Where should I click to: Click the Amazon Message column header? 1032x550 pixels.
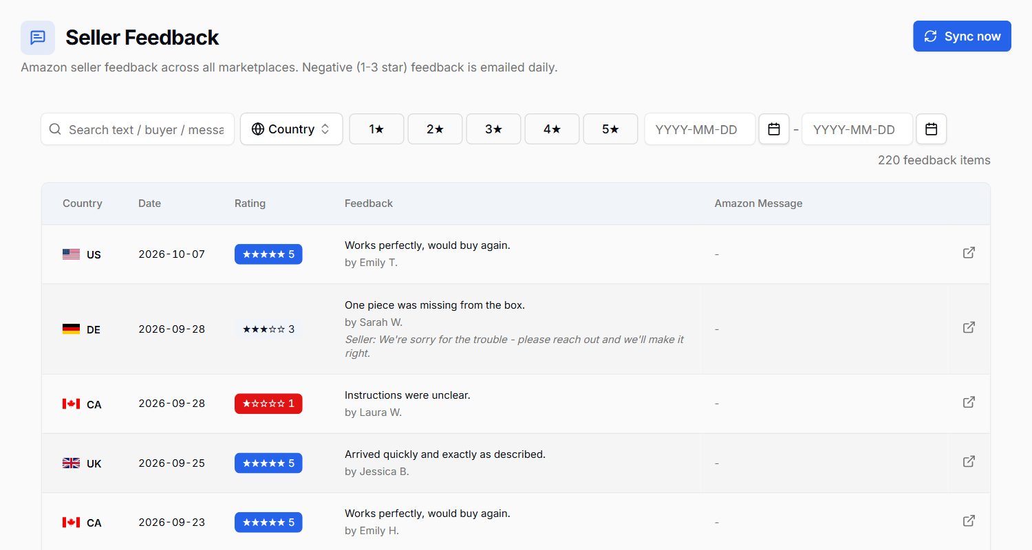[x=758, y=203]
